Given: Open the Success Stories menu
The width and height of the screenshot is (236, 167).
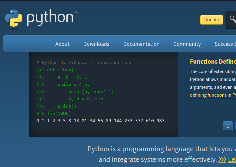Looking at the screenshot, I should [x=225, y=44].
